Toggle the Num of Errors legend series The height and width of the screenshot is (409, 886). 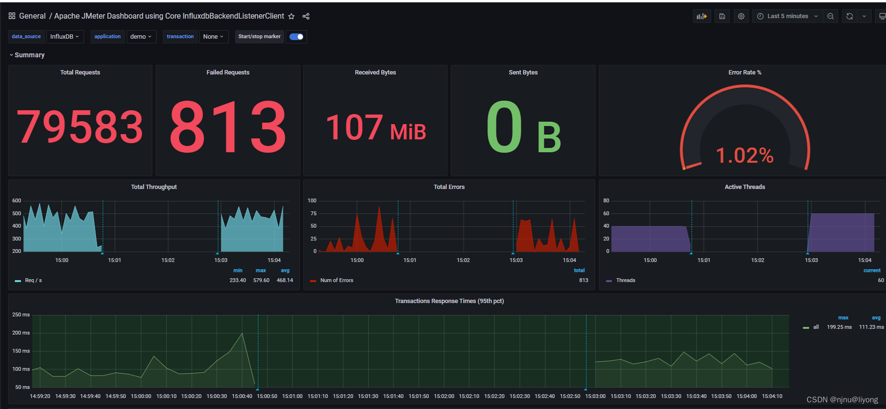pyautogui.click(x=337, y=281)
